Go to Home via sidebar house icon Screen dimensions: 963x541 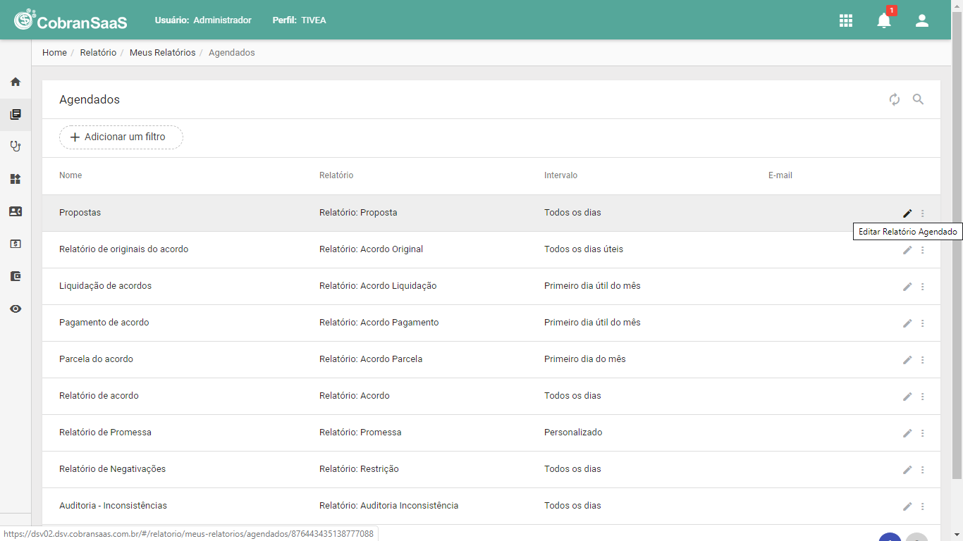pos(16,82)
